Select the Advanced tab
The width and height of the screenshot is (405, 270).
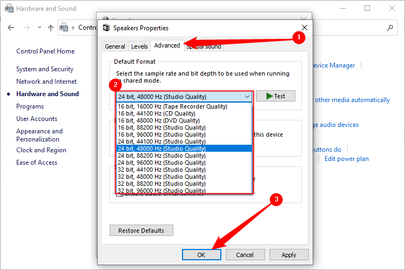[167, 45]
